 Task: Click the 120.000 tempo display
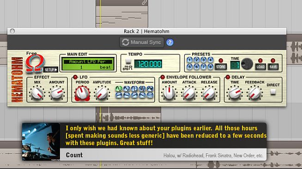tap(148, 64)
